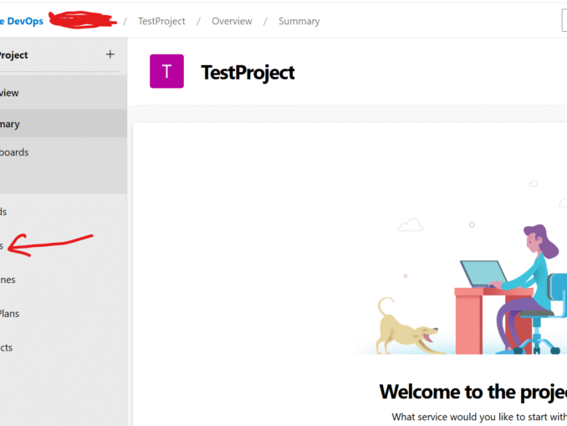
Task: Select the Overview breadcrumb item
Action: (x=232, y=21)
